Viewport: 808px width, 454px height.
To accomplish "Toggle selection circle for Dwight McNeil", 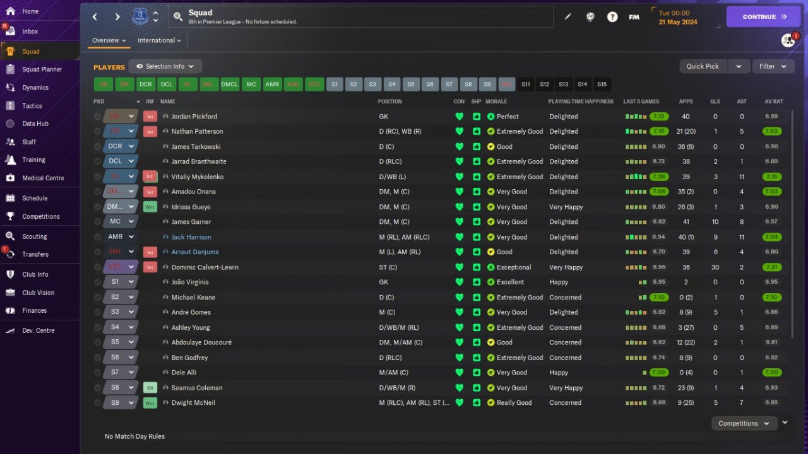I will [x=97, y=403].
